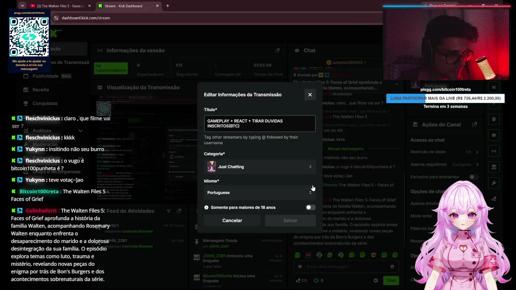Send message with the green Chat button
The width and height of the screenshot is (516, 290).
click(x=391, y=280)
